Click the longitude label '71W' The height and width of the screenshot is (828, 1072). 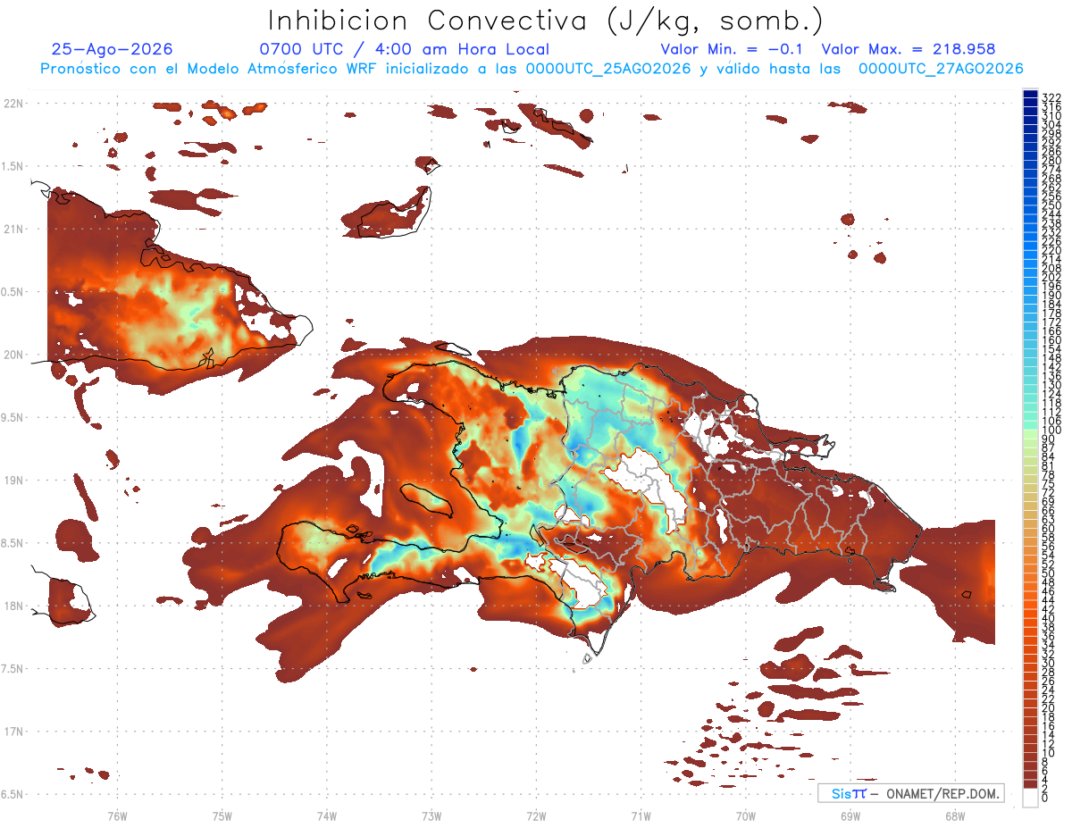click(x=641, y=815)
